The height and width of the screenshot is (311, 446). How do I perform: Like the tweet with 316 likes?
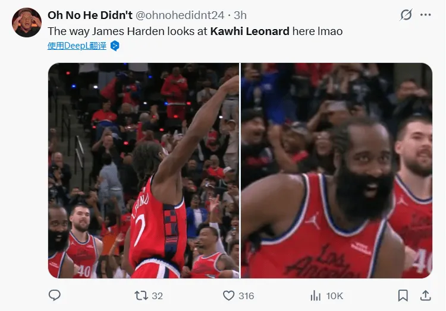tap(229, 296)
